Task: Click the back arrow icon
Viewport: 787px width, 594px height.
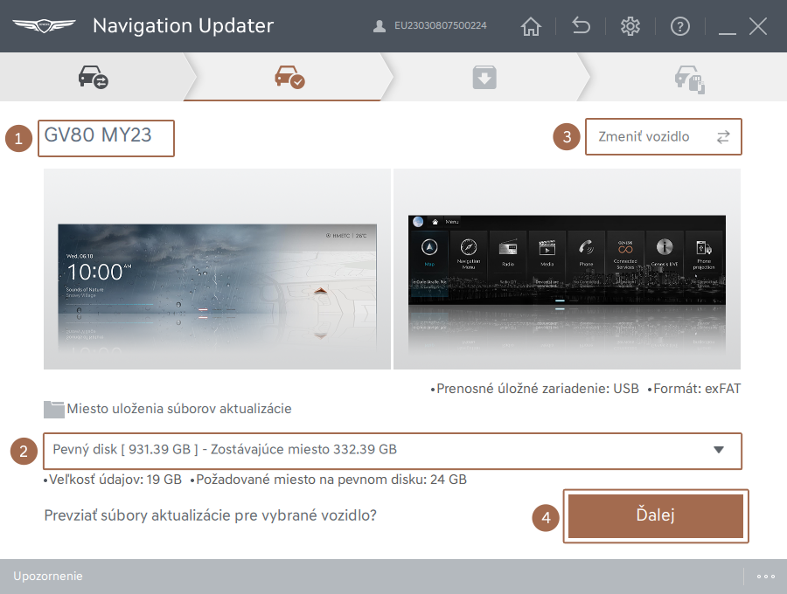Action: (x=581, y=25)
